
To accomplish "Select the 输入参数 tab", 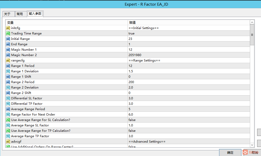I will (x=35, y=14).
